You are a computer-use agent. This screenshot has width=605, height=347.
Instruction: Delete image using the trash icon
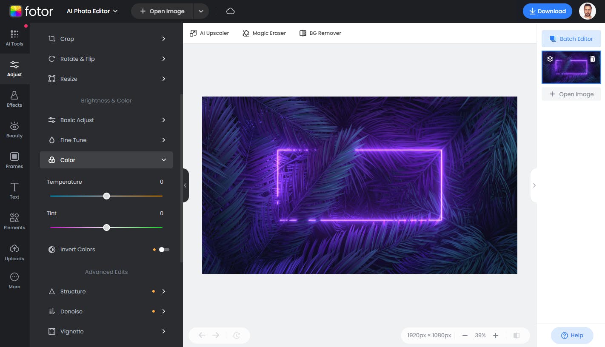point(593,59)
